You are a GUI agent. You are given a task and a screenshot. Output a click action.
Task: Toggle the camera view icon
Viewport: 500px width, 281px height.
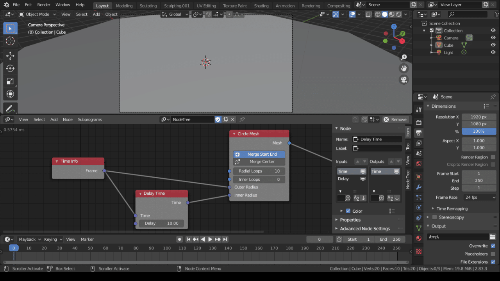404,80
